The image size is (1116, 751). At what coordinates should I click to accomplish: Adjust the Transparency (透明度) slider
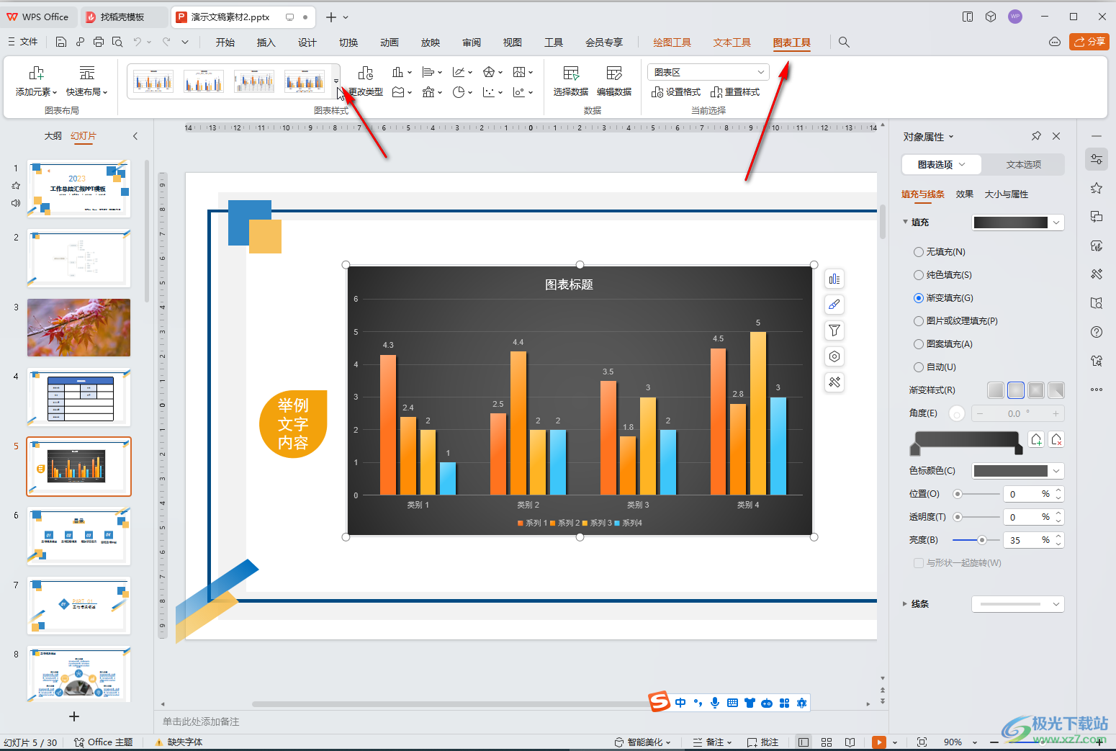pos(958,517)
